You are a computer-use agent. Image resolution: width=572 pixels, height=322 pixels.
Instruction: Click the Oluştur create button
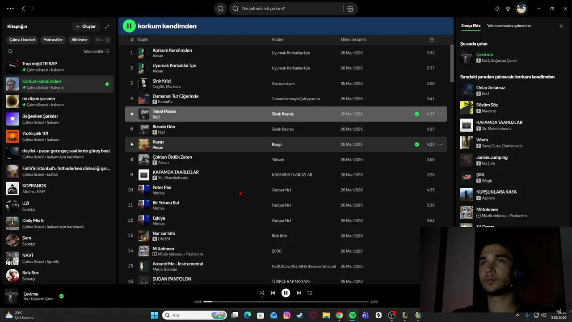pos(85,26)
